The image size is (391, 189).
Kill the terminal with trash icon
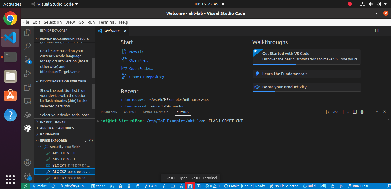pyautogui.click(x=362, y=112)
